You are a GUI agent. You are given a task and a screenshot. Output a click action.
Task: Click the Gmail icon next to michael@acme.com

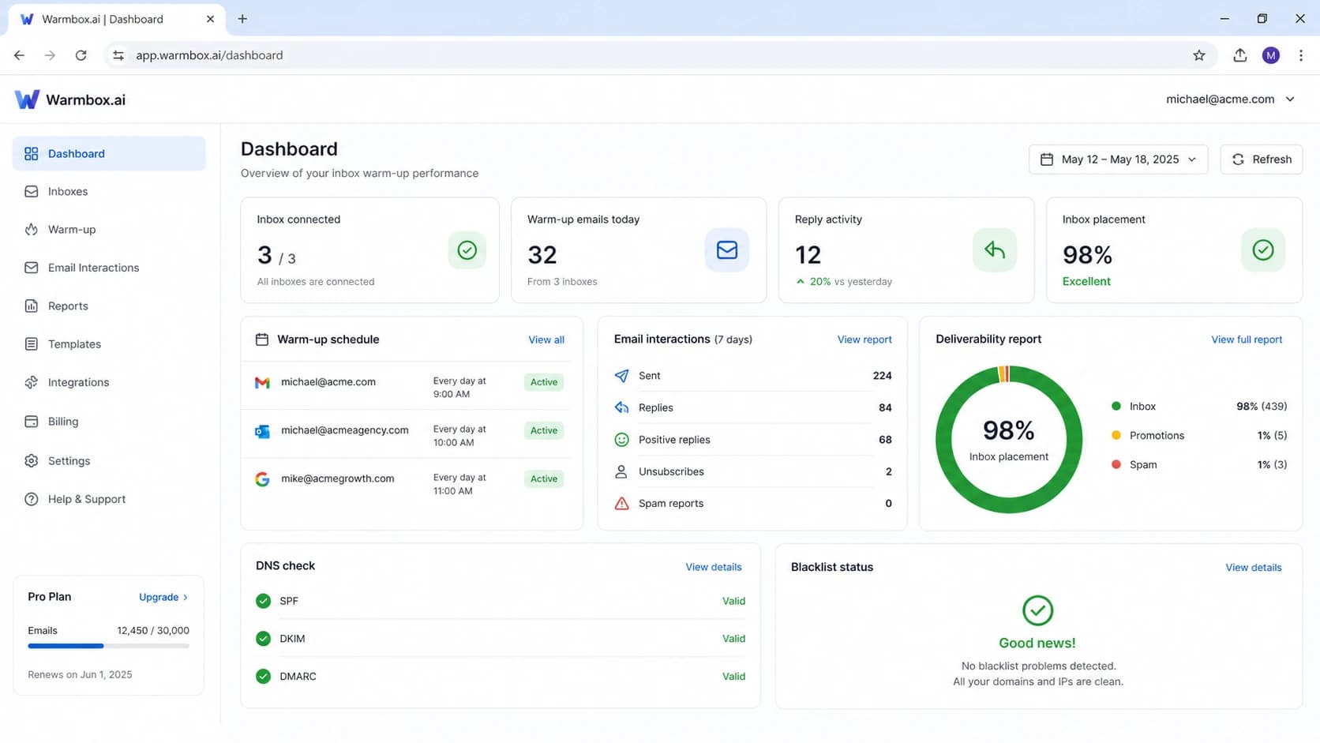point(262,382)
